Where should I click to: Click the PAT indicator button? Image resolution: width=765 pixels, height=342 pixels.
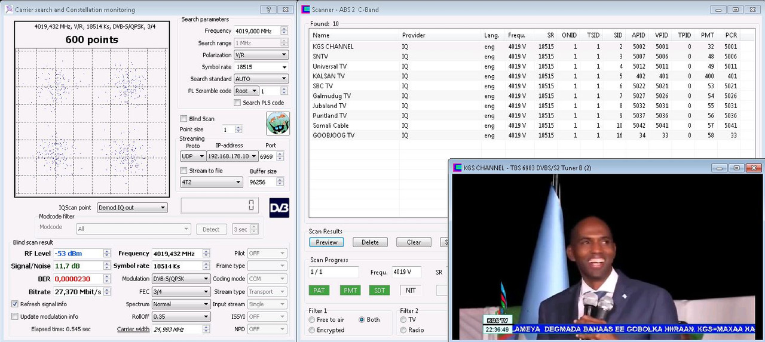319,290
